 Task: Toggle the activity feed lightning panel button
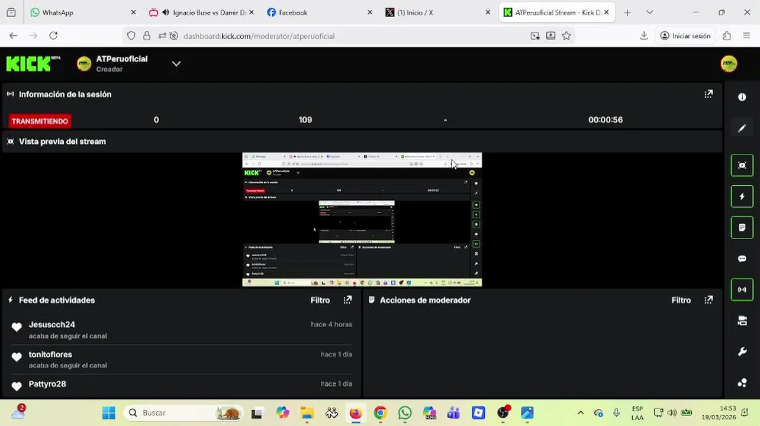[x=742, y=196]
